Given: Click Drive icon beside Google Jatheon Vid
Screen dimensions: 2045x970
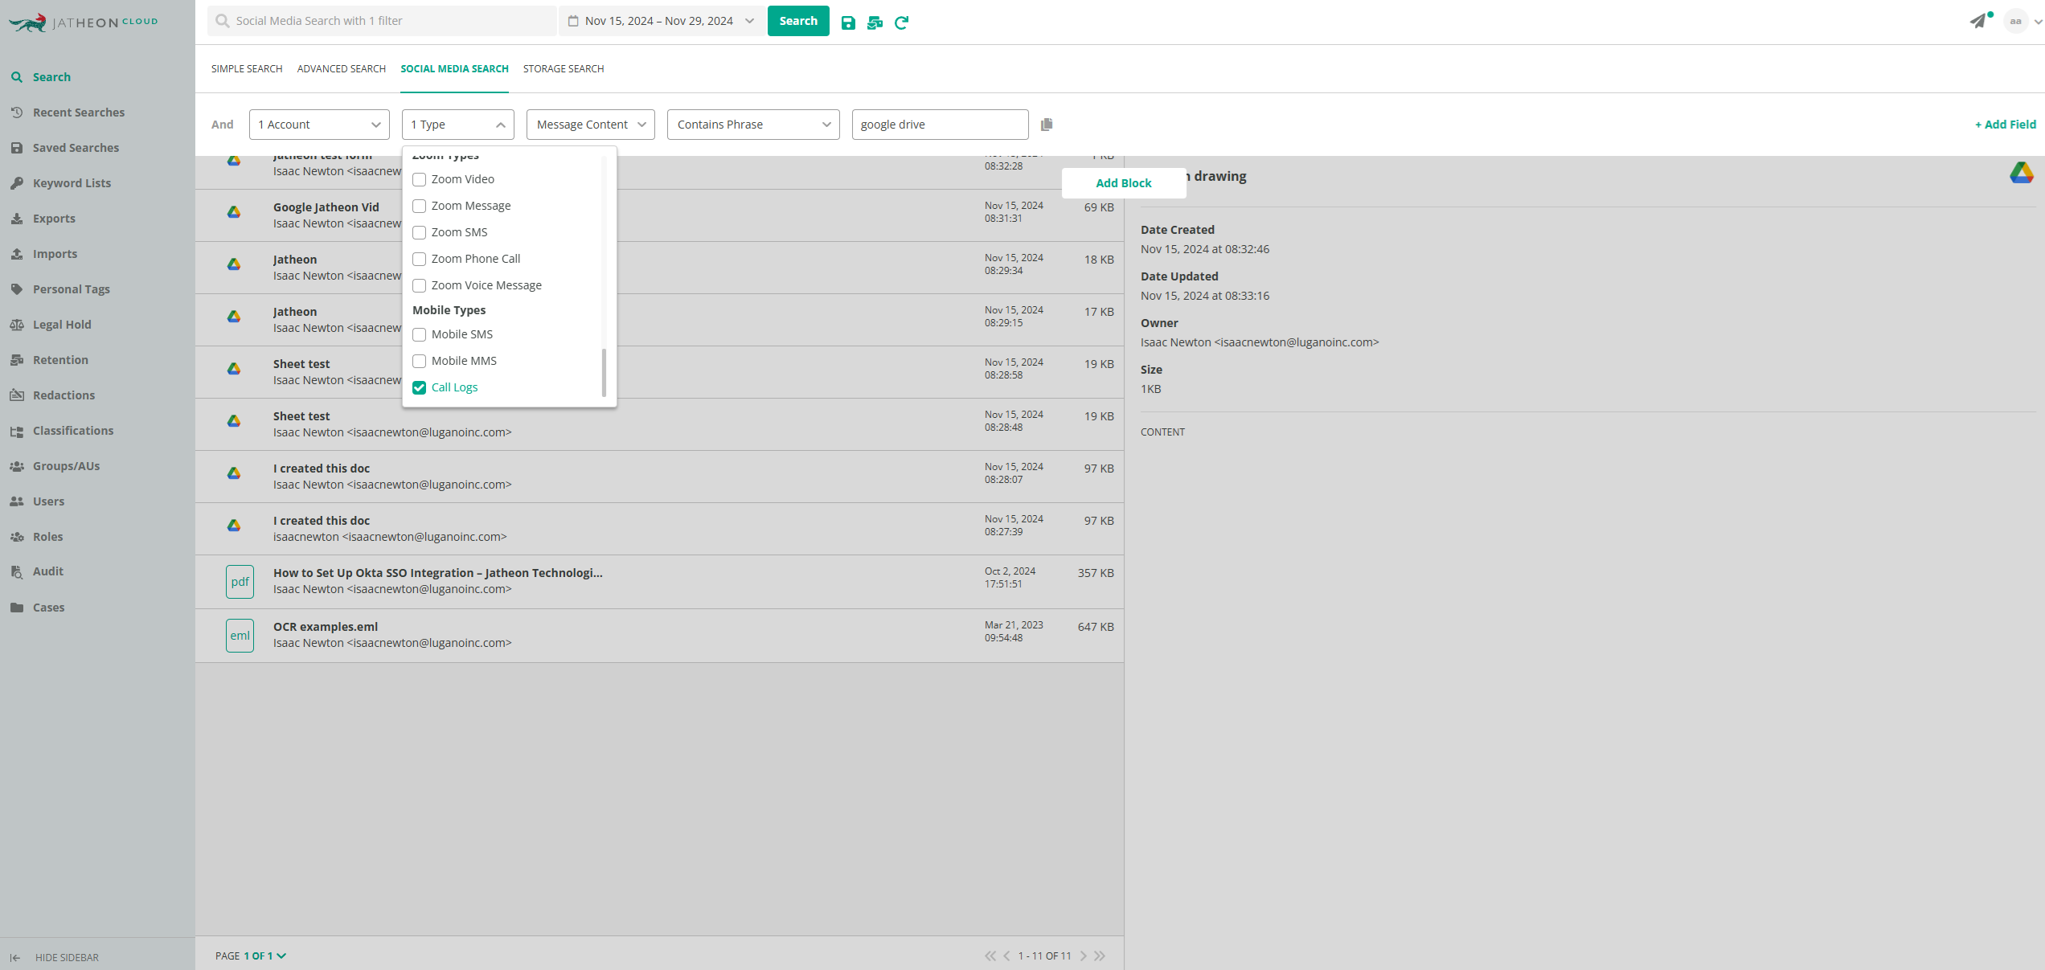Looking at the screenshot, I should [x=234, y=212].
